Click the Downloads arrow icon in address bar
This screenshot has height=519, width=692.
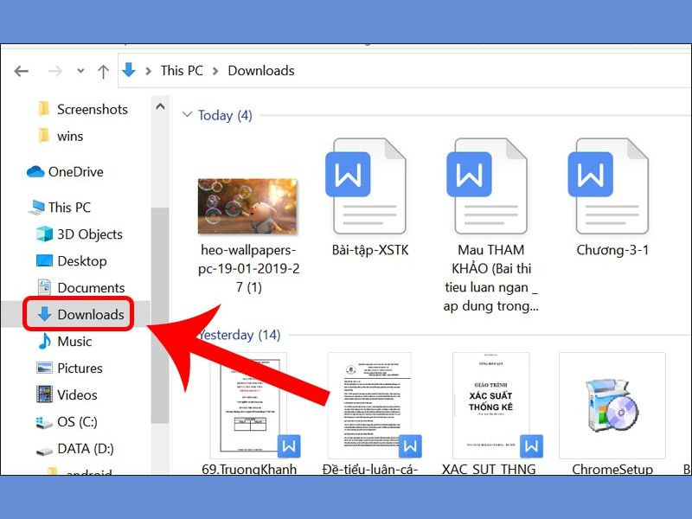click(129, 70)
